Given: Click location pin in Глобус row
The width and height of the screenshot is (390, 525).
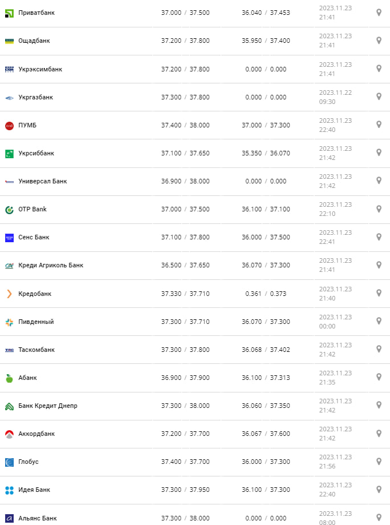Looking at the screenshot, I should (379, 461).
